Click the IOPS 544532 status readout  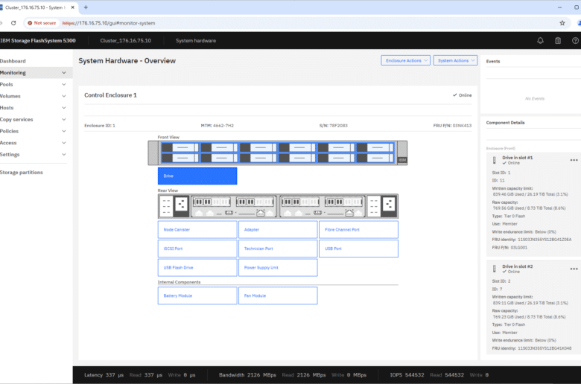[x=407, y=375]
